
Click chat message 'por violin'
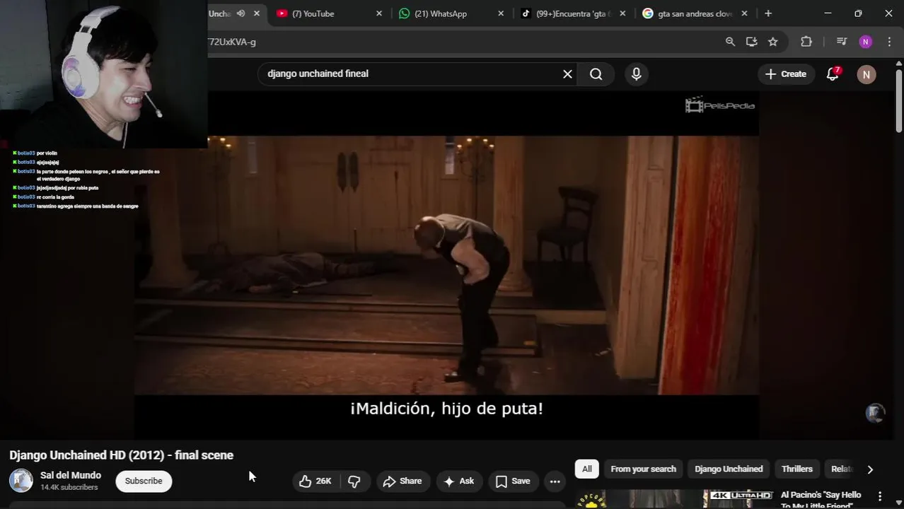coord(47,153)
